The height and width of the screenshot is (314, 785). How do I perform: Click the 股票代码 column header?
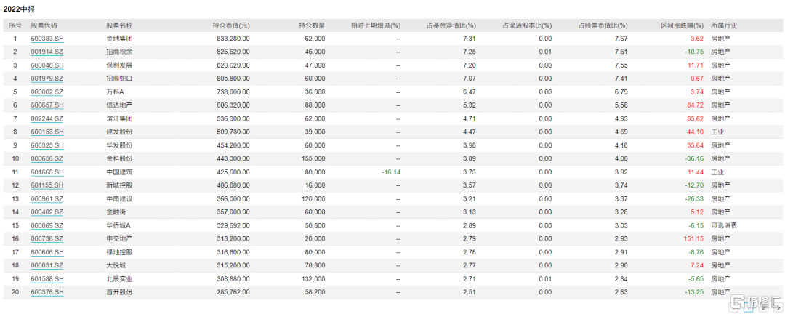coord(44,25)
